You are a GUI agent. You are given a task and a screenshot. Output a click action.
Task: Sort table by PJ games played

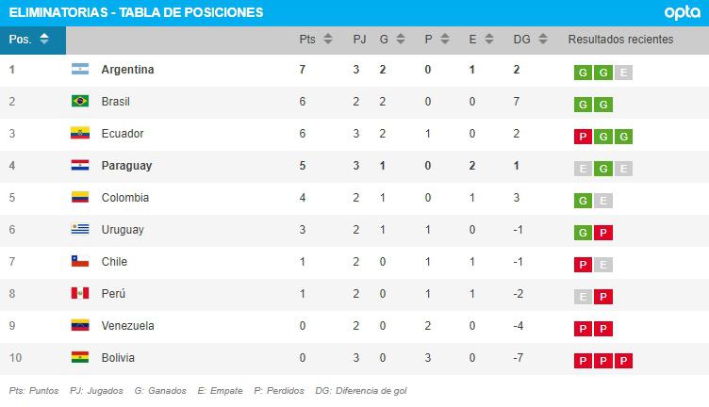click(x=359, y=40)
